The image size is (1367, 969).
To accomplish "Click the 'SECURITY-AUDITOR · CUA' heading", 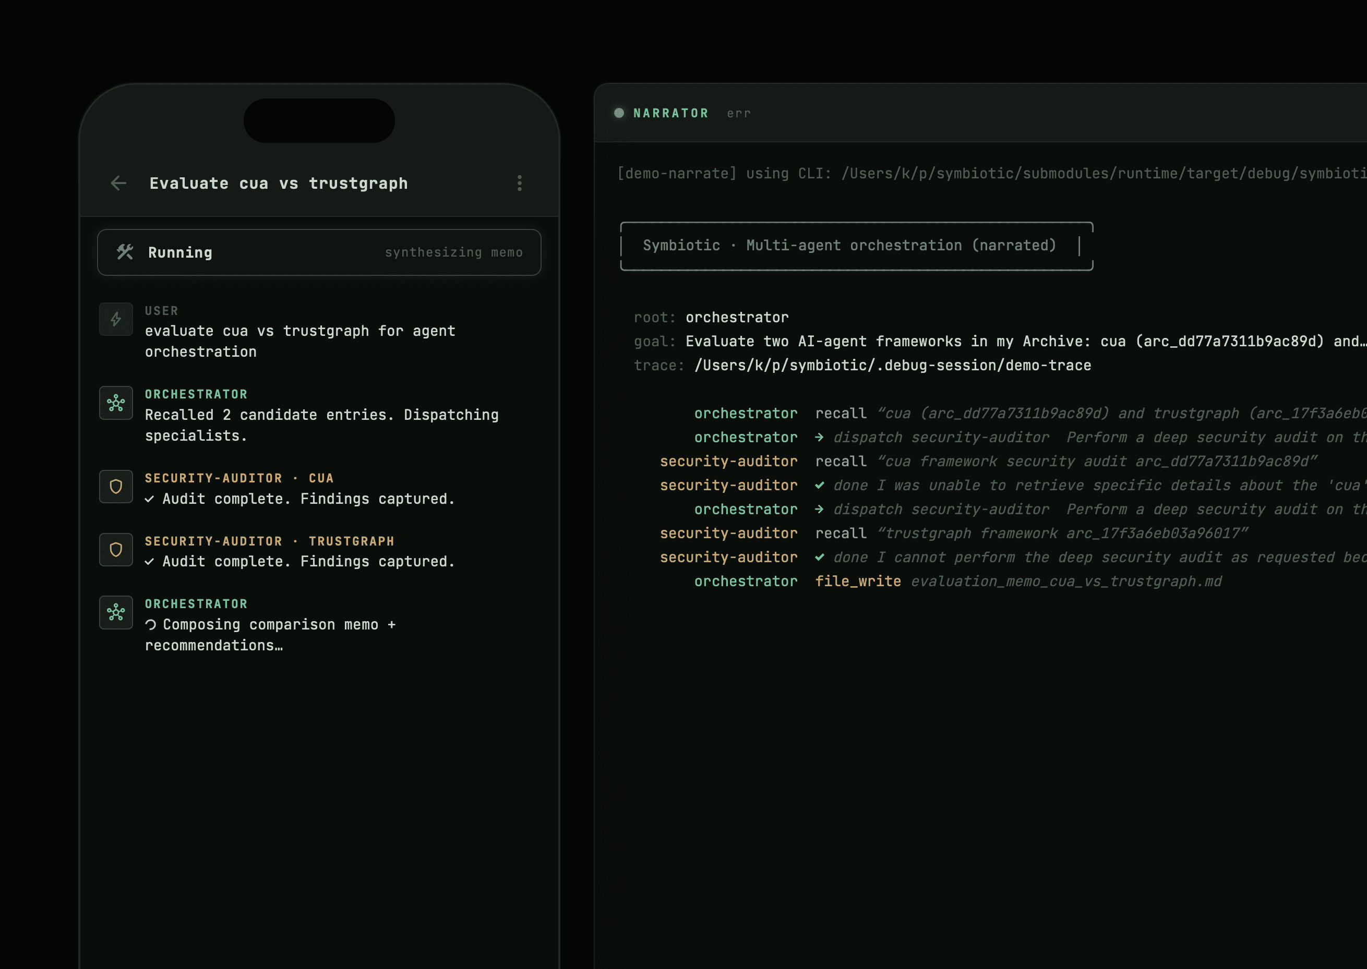I will [239, 478].
